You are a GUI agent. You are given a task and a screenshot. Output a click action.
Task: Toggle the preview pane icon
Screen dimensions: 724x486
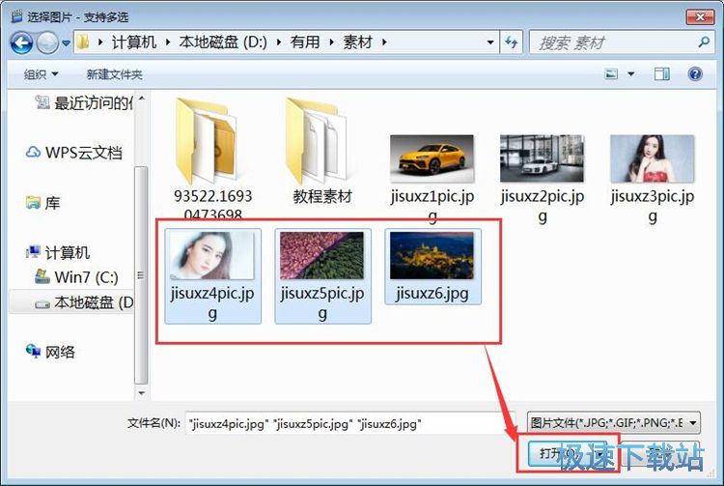661,74
